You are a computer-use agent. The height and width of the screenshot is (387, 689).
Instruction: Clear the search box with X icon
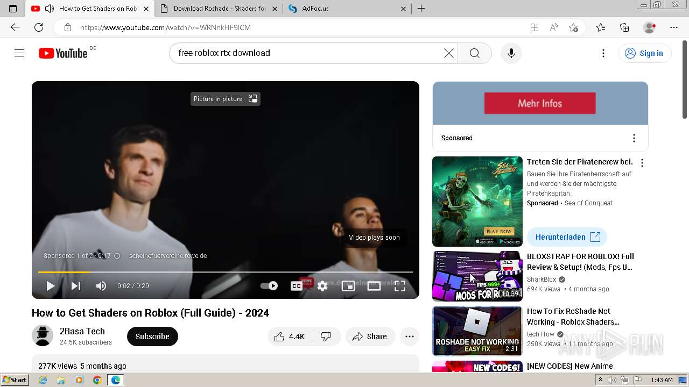coord(449,53)
